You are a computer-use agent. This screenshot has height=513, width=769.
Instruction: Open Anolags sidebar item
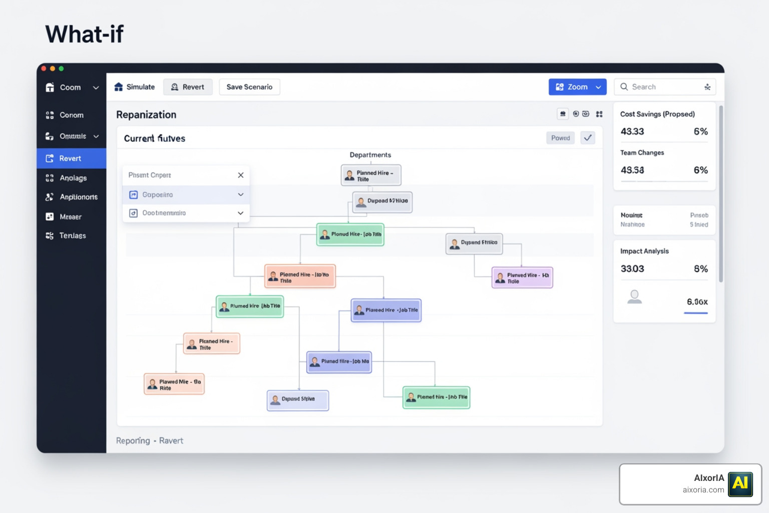(72, 178)
